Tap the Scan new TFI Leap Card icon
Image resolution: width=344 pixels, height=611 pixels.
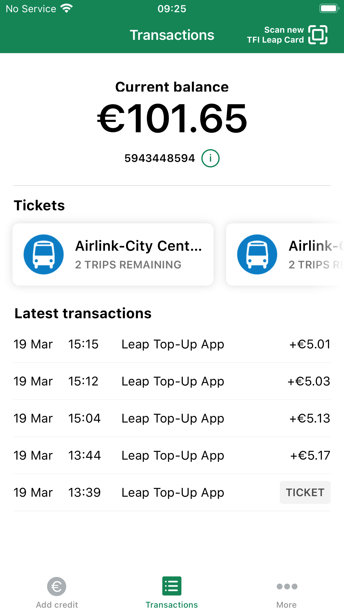click(x=318, y=35)
